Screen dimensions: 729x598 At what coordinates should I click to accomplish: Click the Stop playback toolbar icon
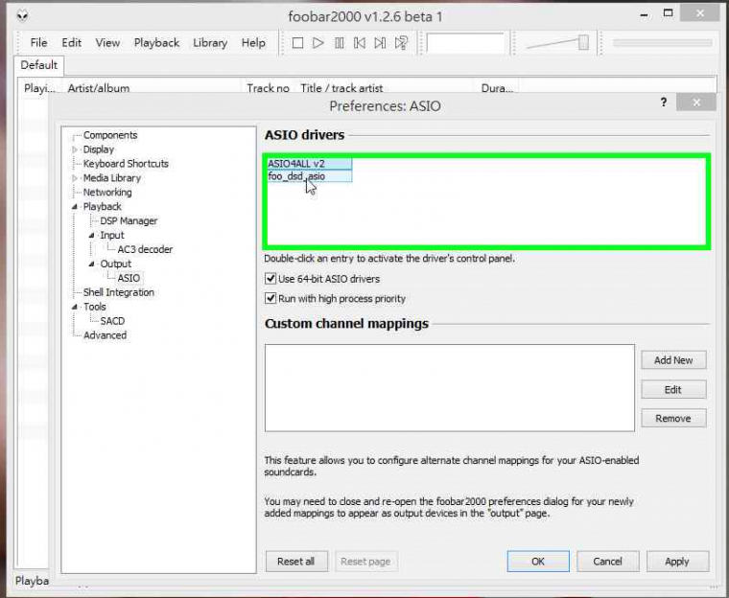click(x=297, y=43)
